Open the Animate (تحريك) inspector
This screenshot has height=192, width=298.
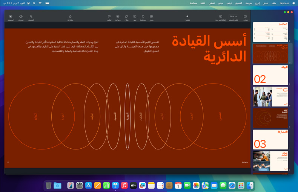(21, 17)
